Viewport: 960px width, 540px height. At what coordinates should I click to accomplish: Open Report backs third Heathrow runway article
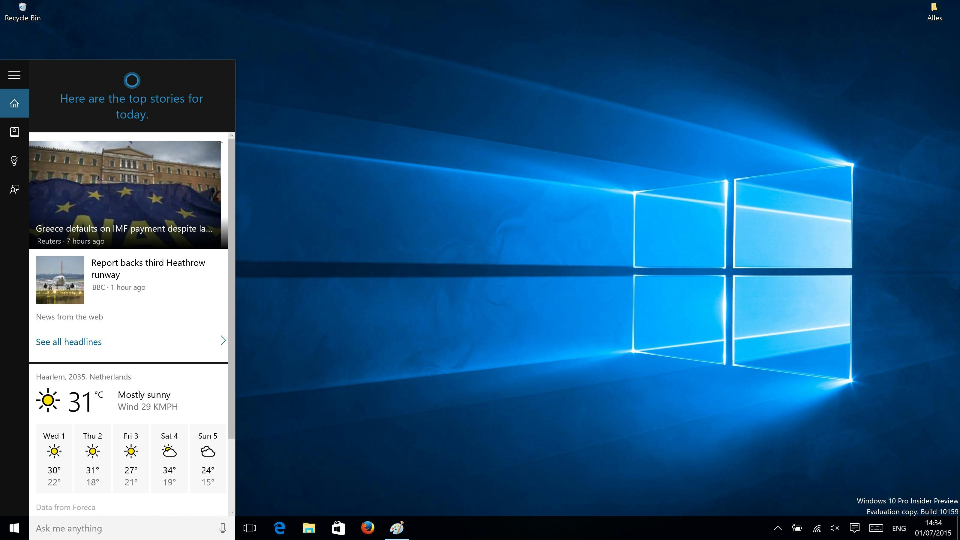click(148, 268)
